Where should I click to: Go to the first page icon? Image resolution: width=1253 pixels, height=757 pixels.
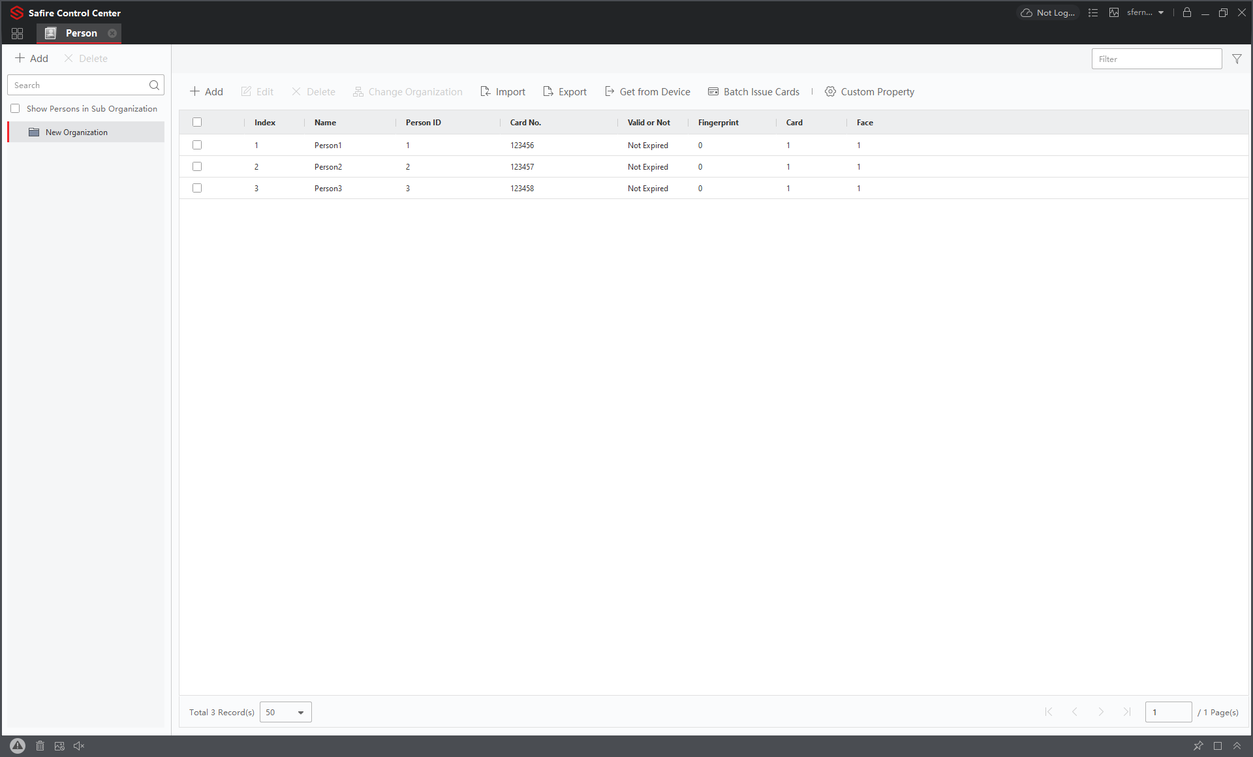tap(1049, 712)
